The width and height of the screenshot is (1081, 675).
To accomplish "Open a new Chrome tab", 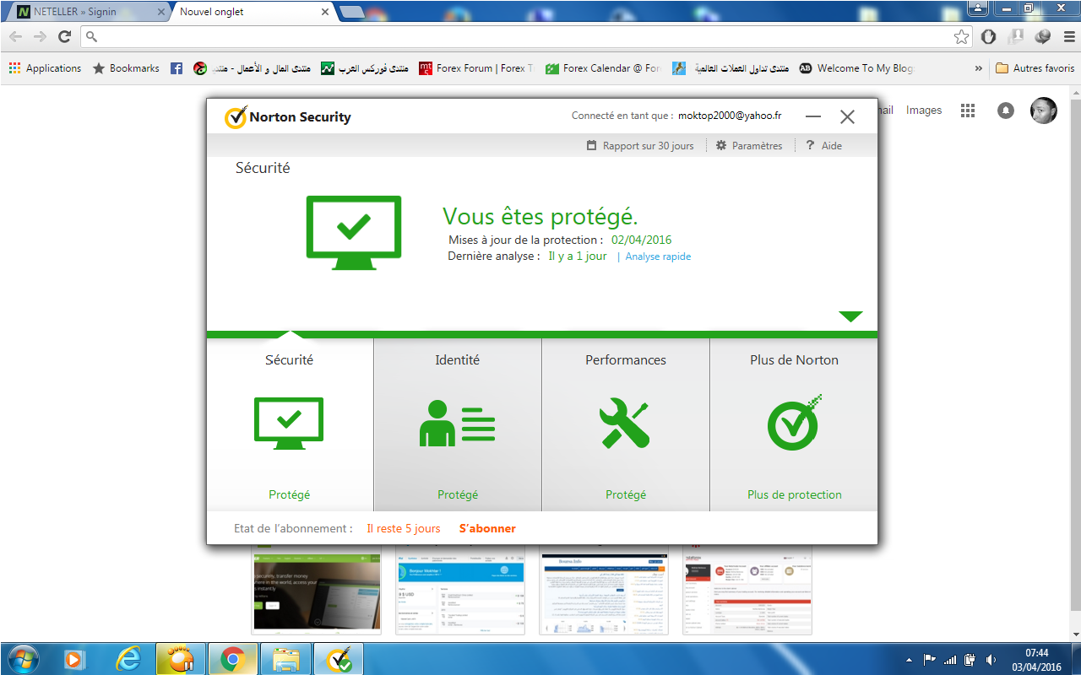I will point(351,12).
